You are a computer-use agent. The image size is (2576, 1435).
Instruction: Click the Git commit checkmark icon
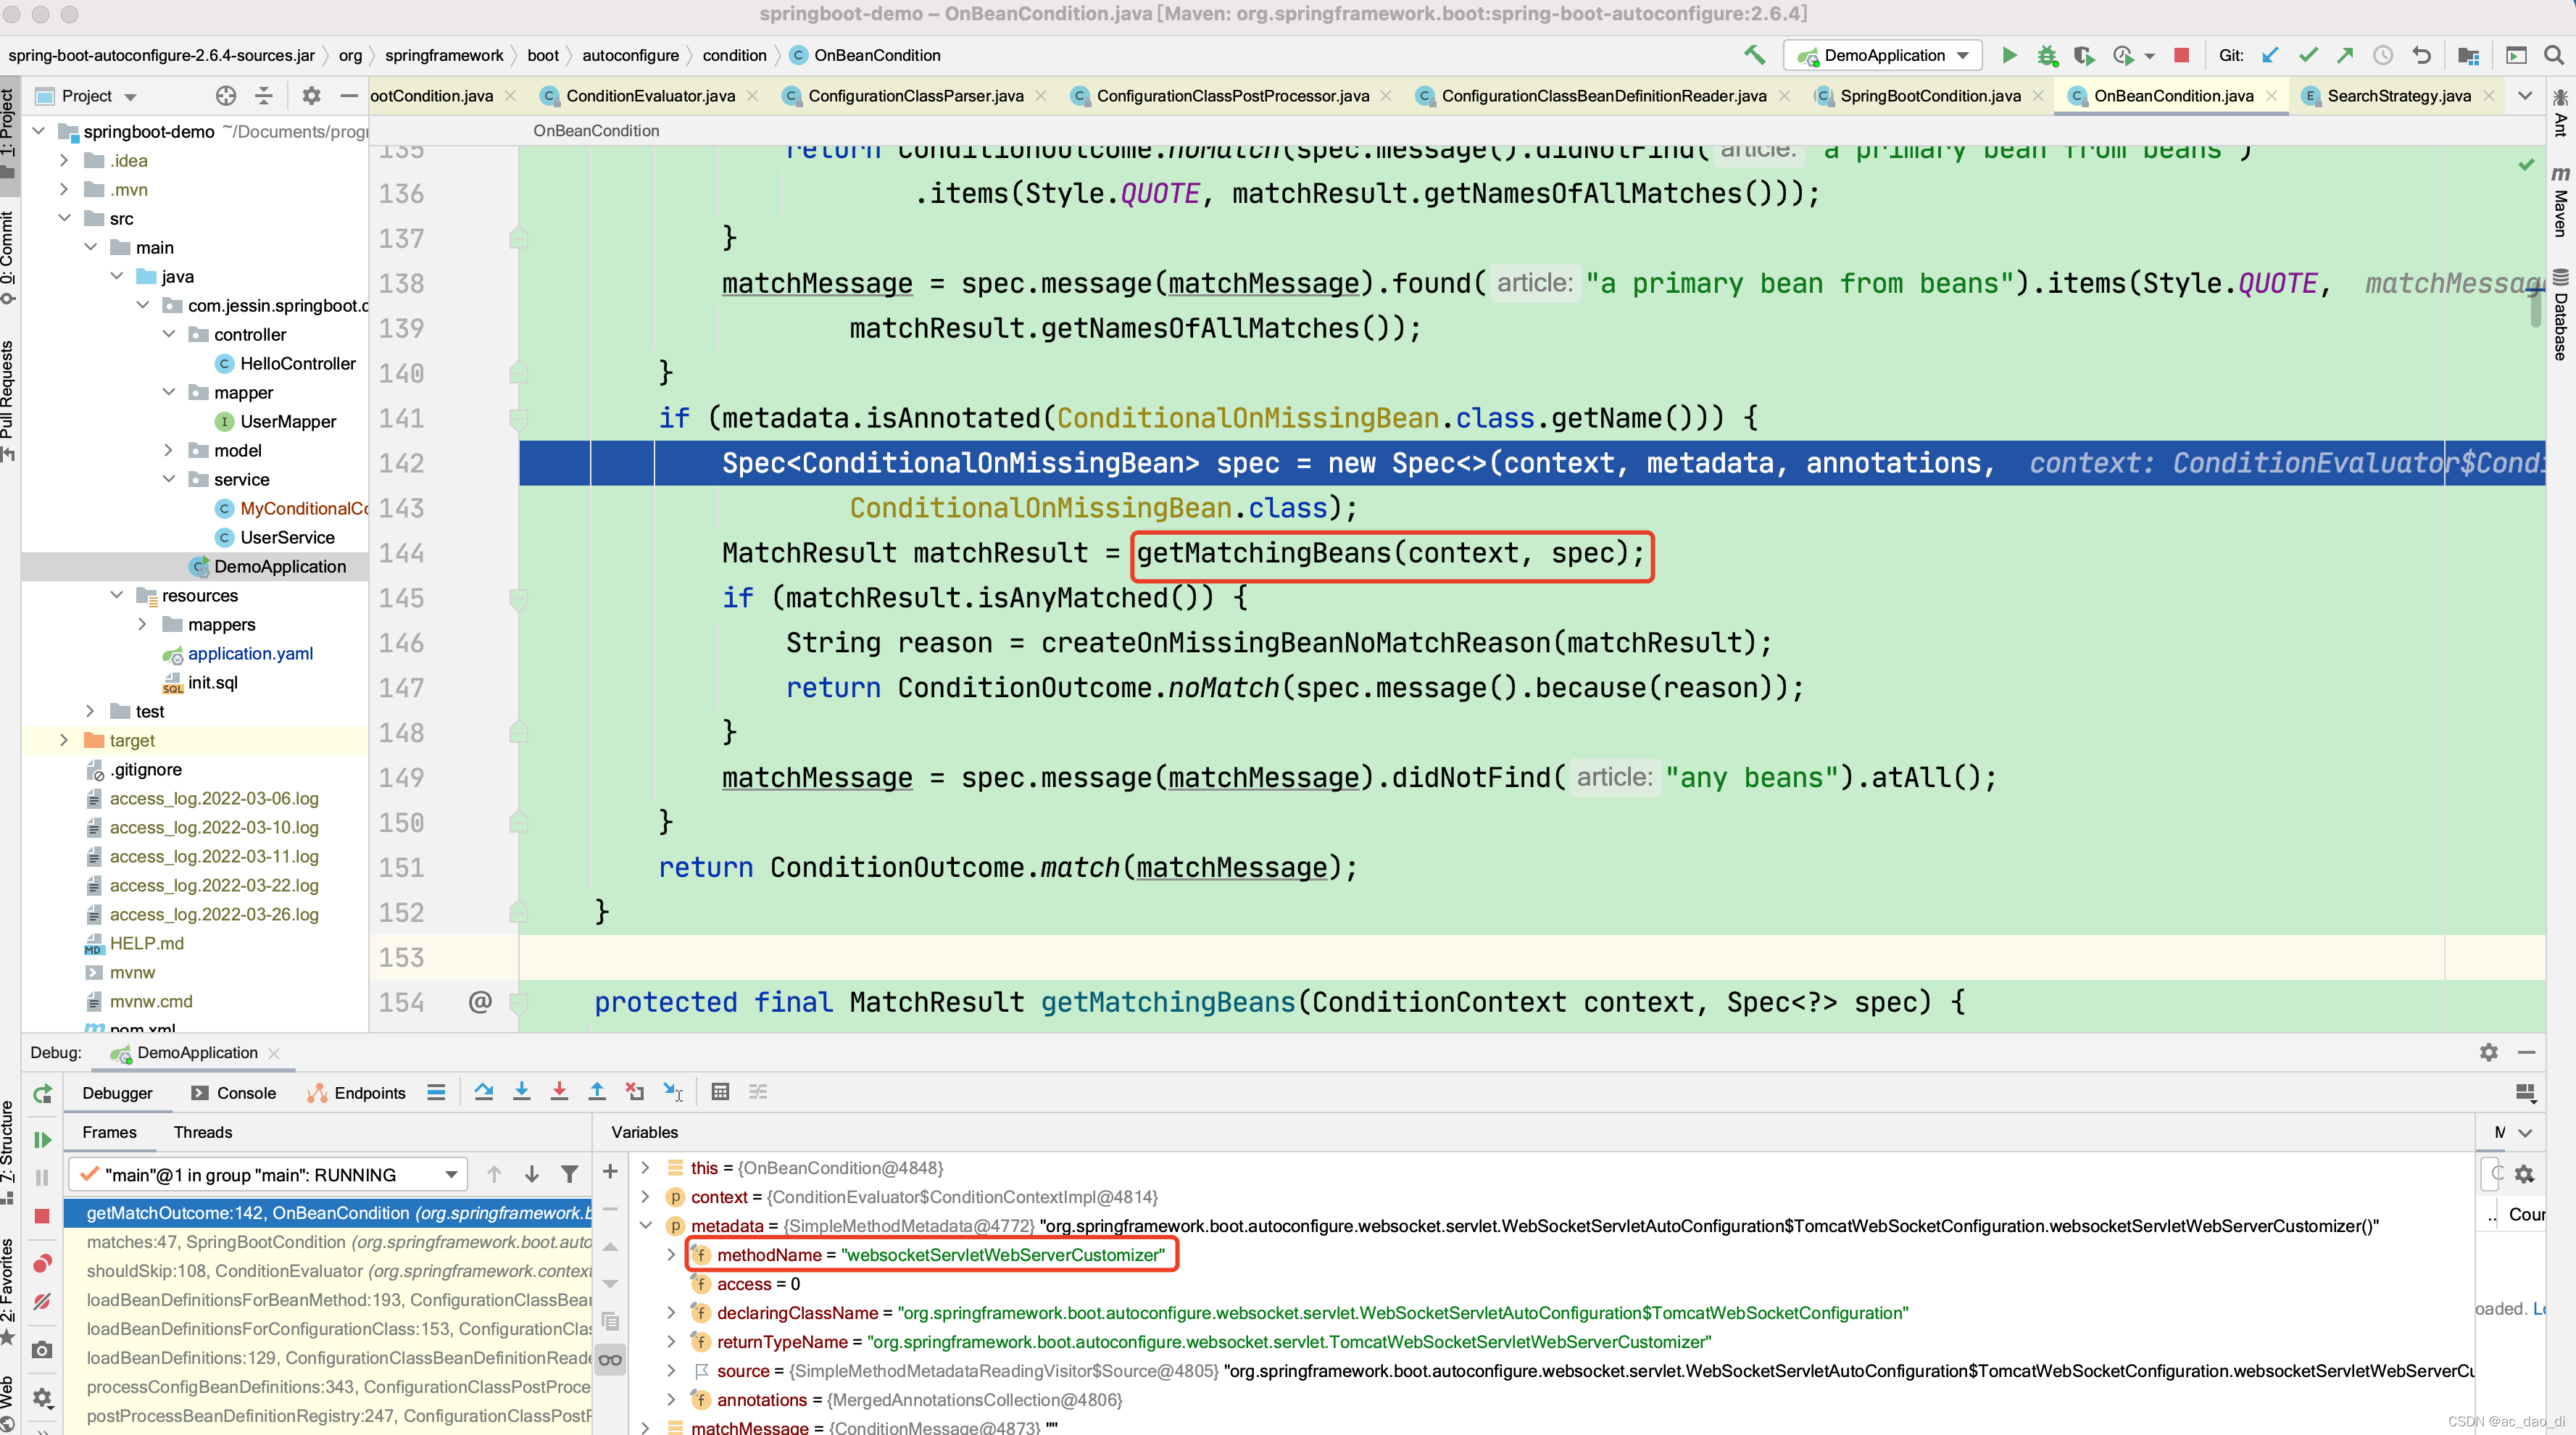tap(2308, 55)
